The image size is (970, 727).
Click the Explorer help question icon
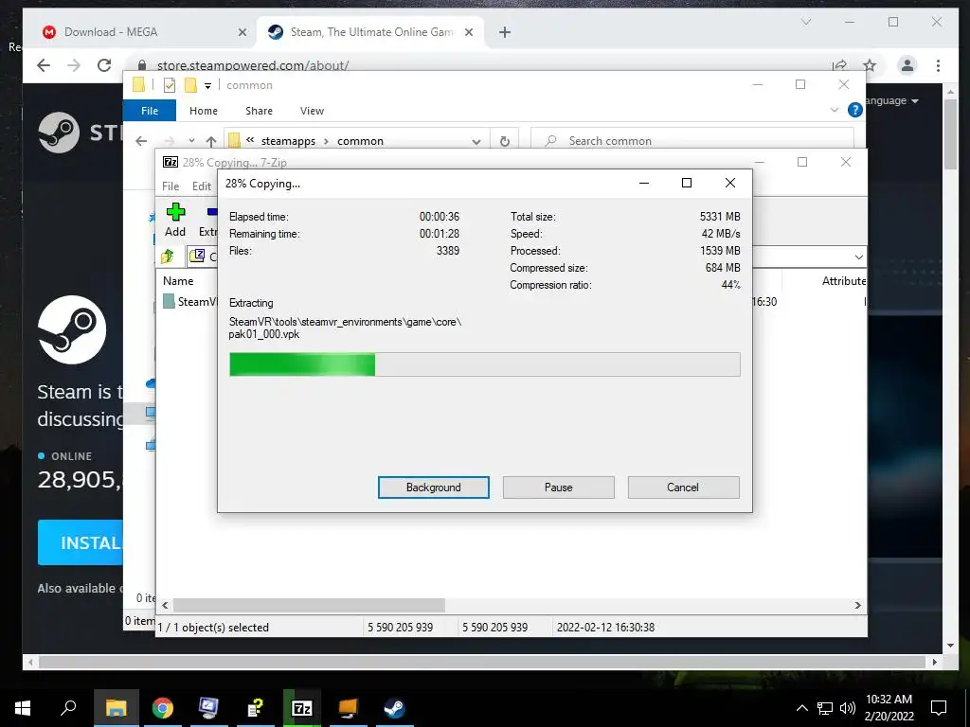tap(855, 110)
